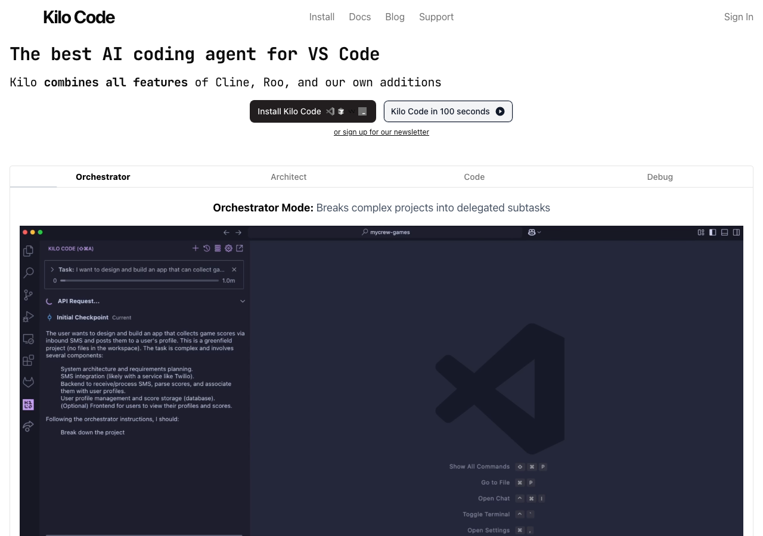Pop out Kilo Code panel in editor
The height and width of the screenshot is (536, 763).
click(240, 248)
